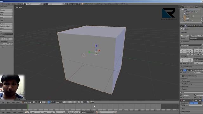Select World in the outliner

click(187, 14)
